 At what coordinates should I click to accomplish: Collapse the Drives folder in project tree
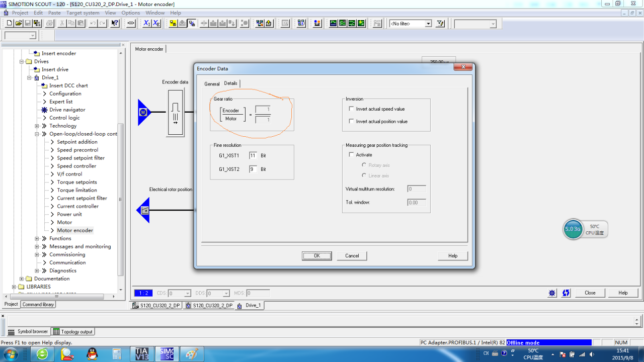(22, 61)
